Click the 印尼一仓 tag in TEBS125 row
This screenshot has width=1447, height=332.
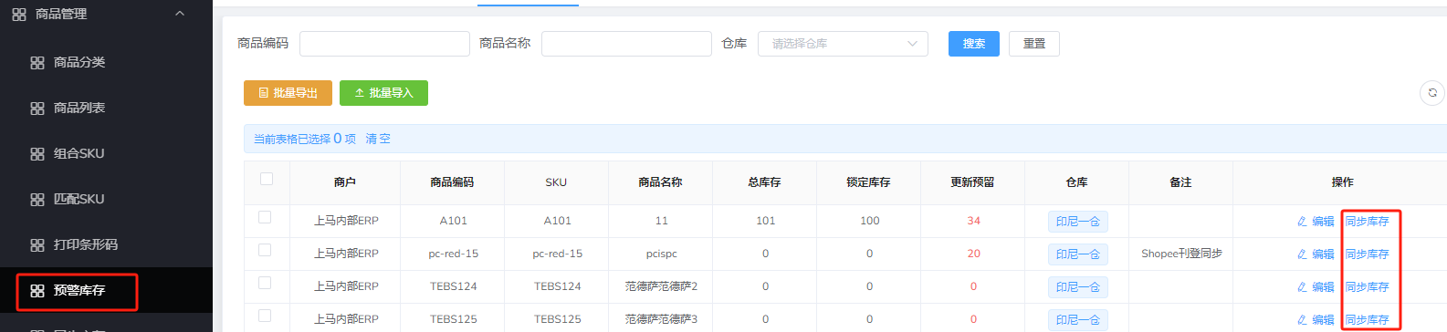[1077, 320]
